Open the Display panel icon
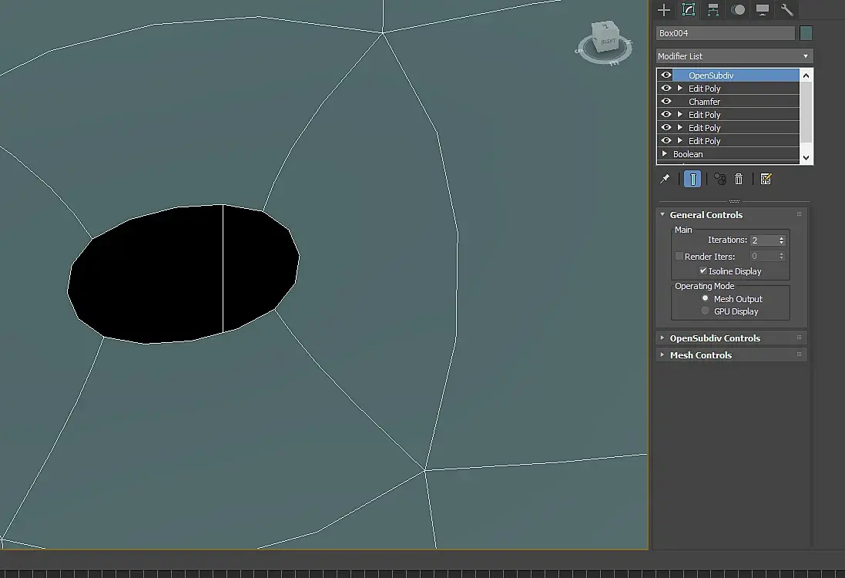 point(763,10)
